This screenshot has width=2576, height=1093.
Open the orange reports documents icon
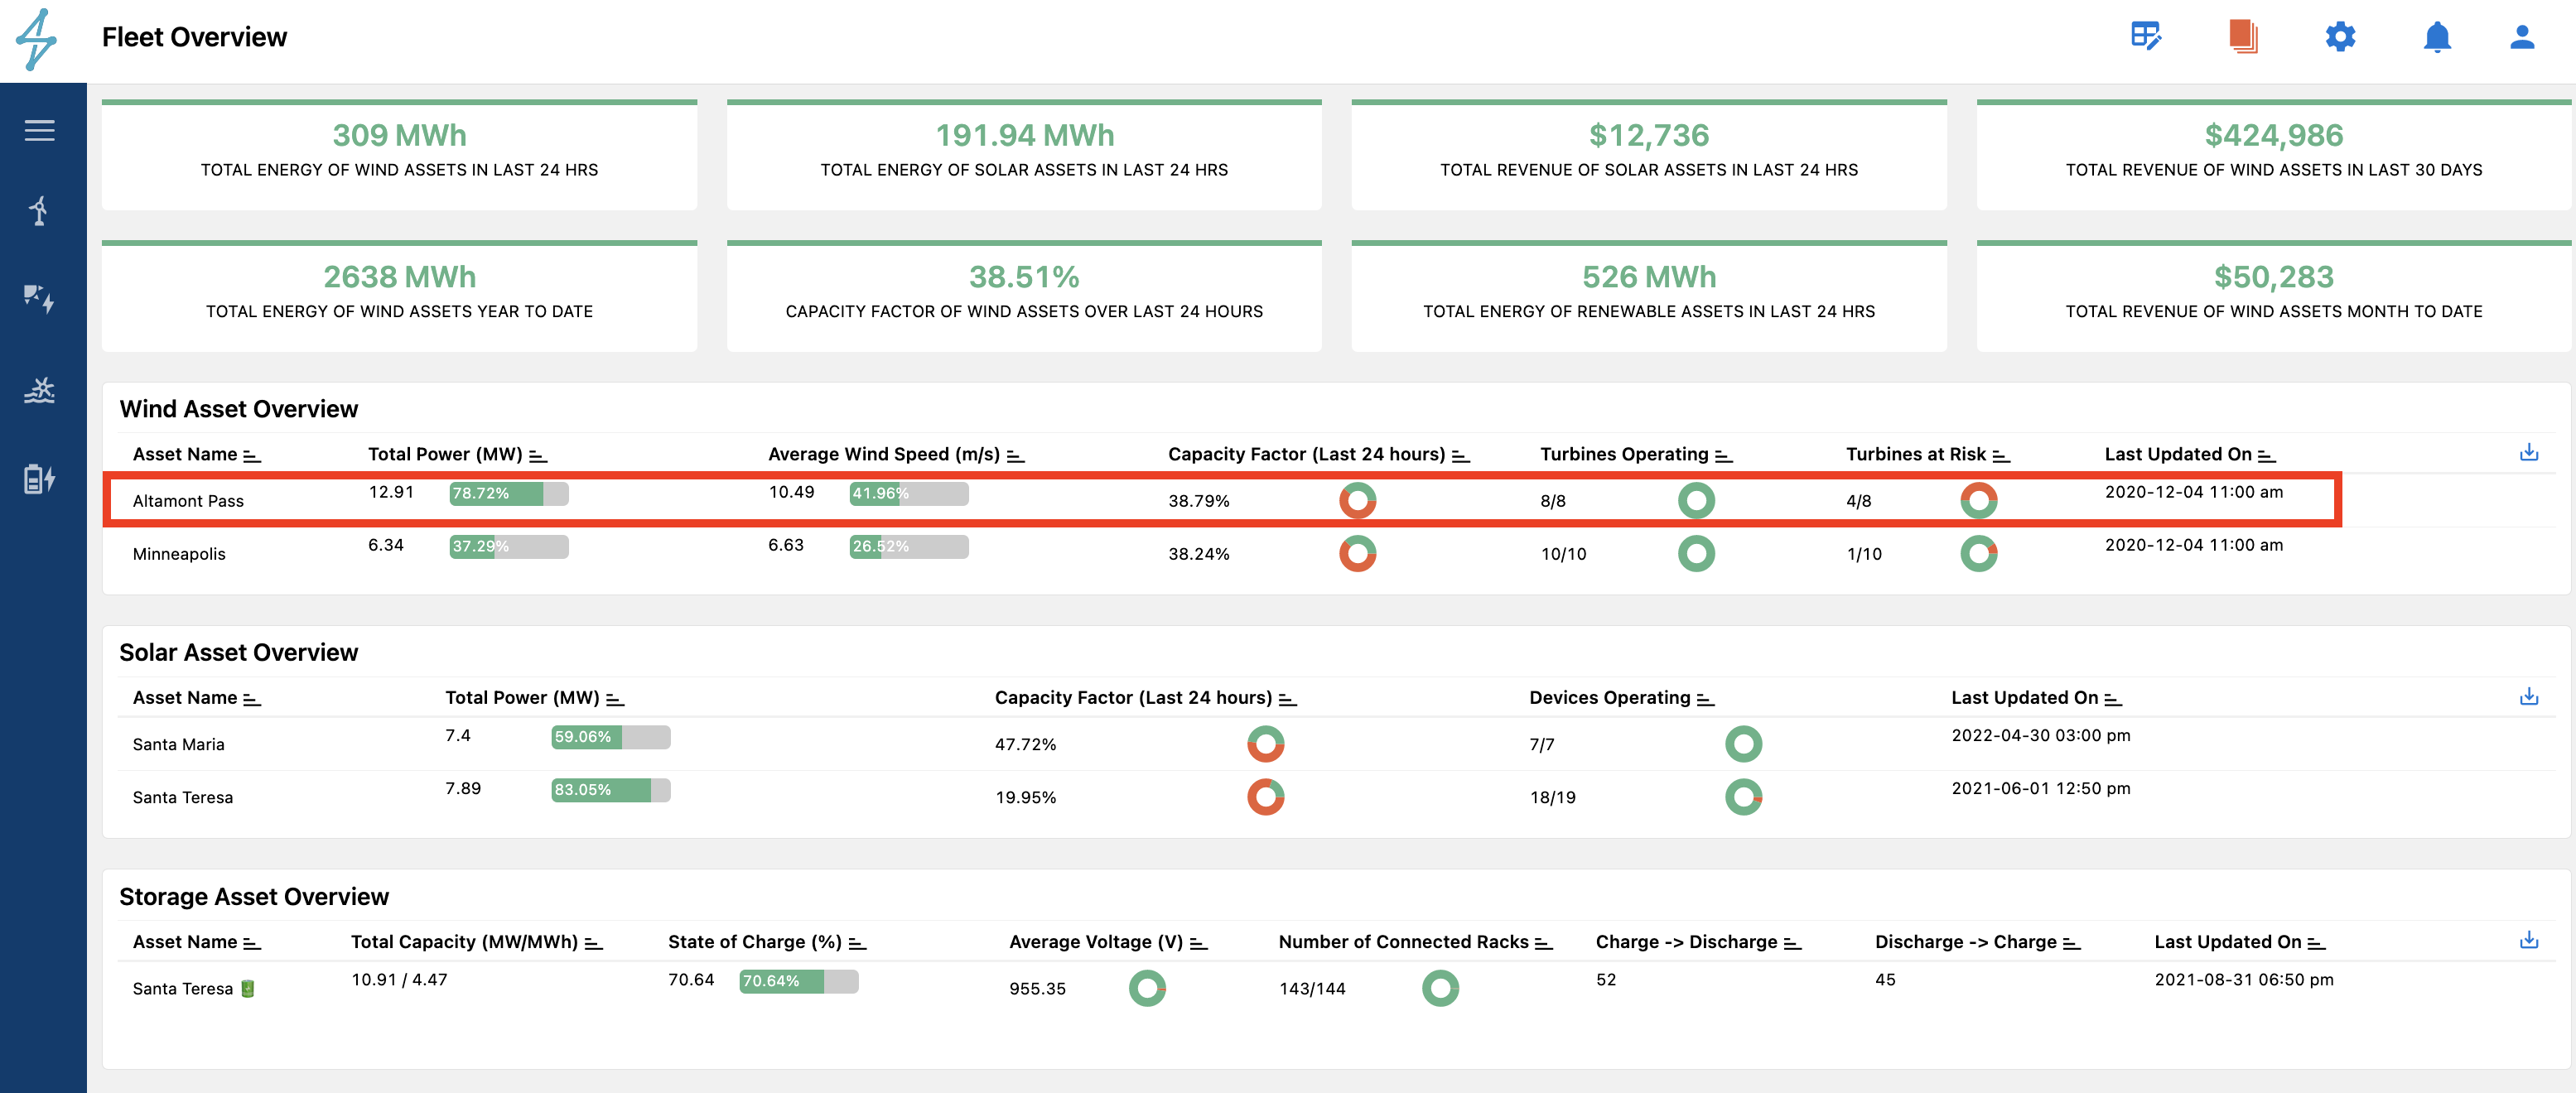[2242, 37]
